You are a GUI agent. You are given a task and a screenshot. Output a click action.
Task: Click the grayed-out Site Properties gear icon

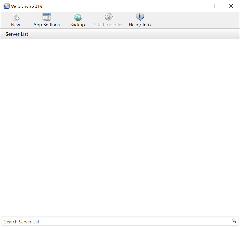pyautogui.click(x=108, y=17)
